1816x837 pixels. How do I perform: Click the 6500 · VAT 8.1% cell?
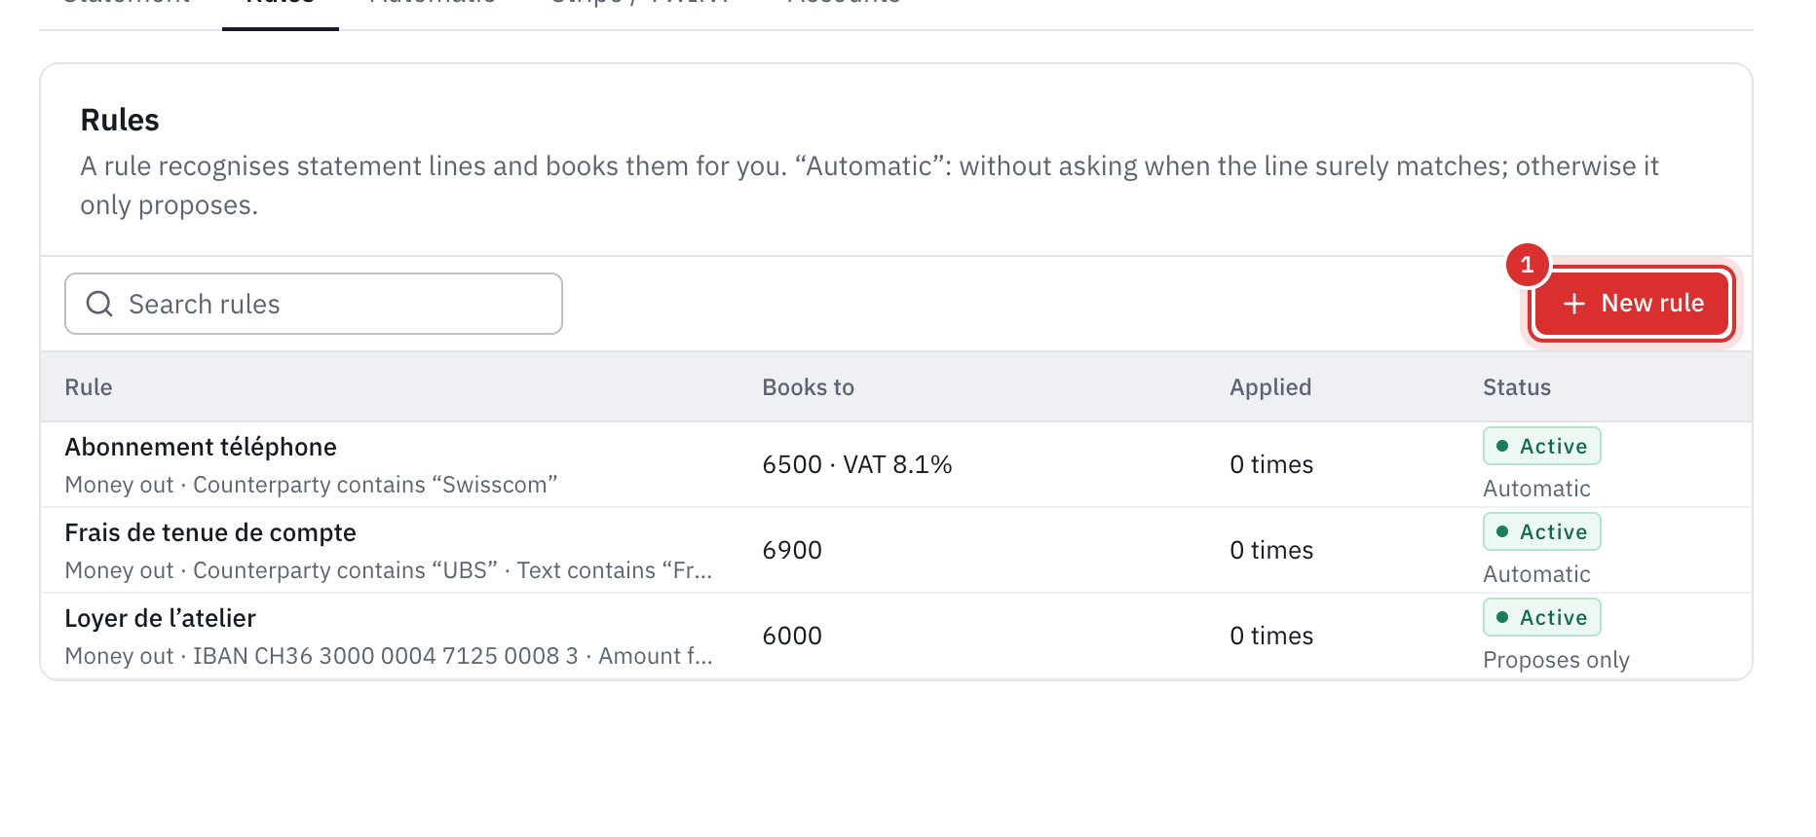tap(857, 464)
